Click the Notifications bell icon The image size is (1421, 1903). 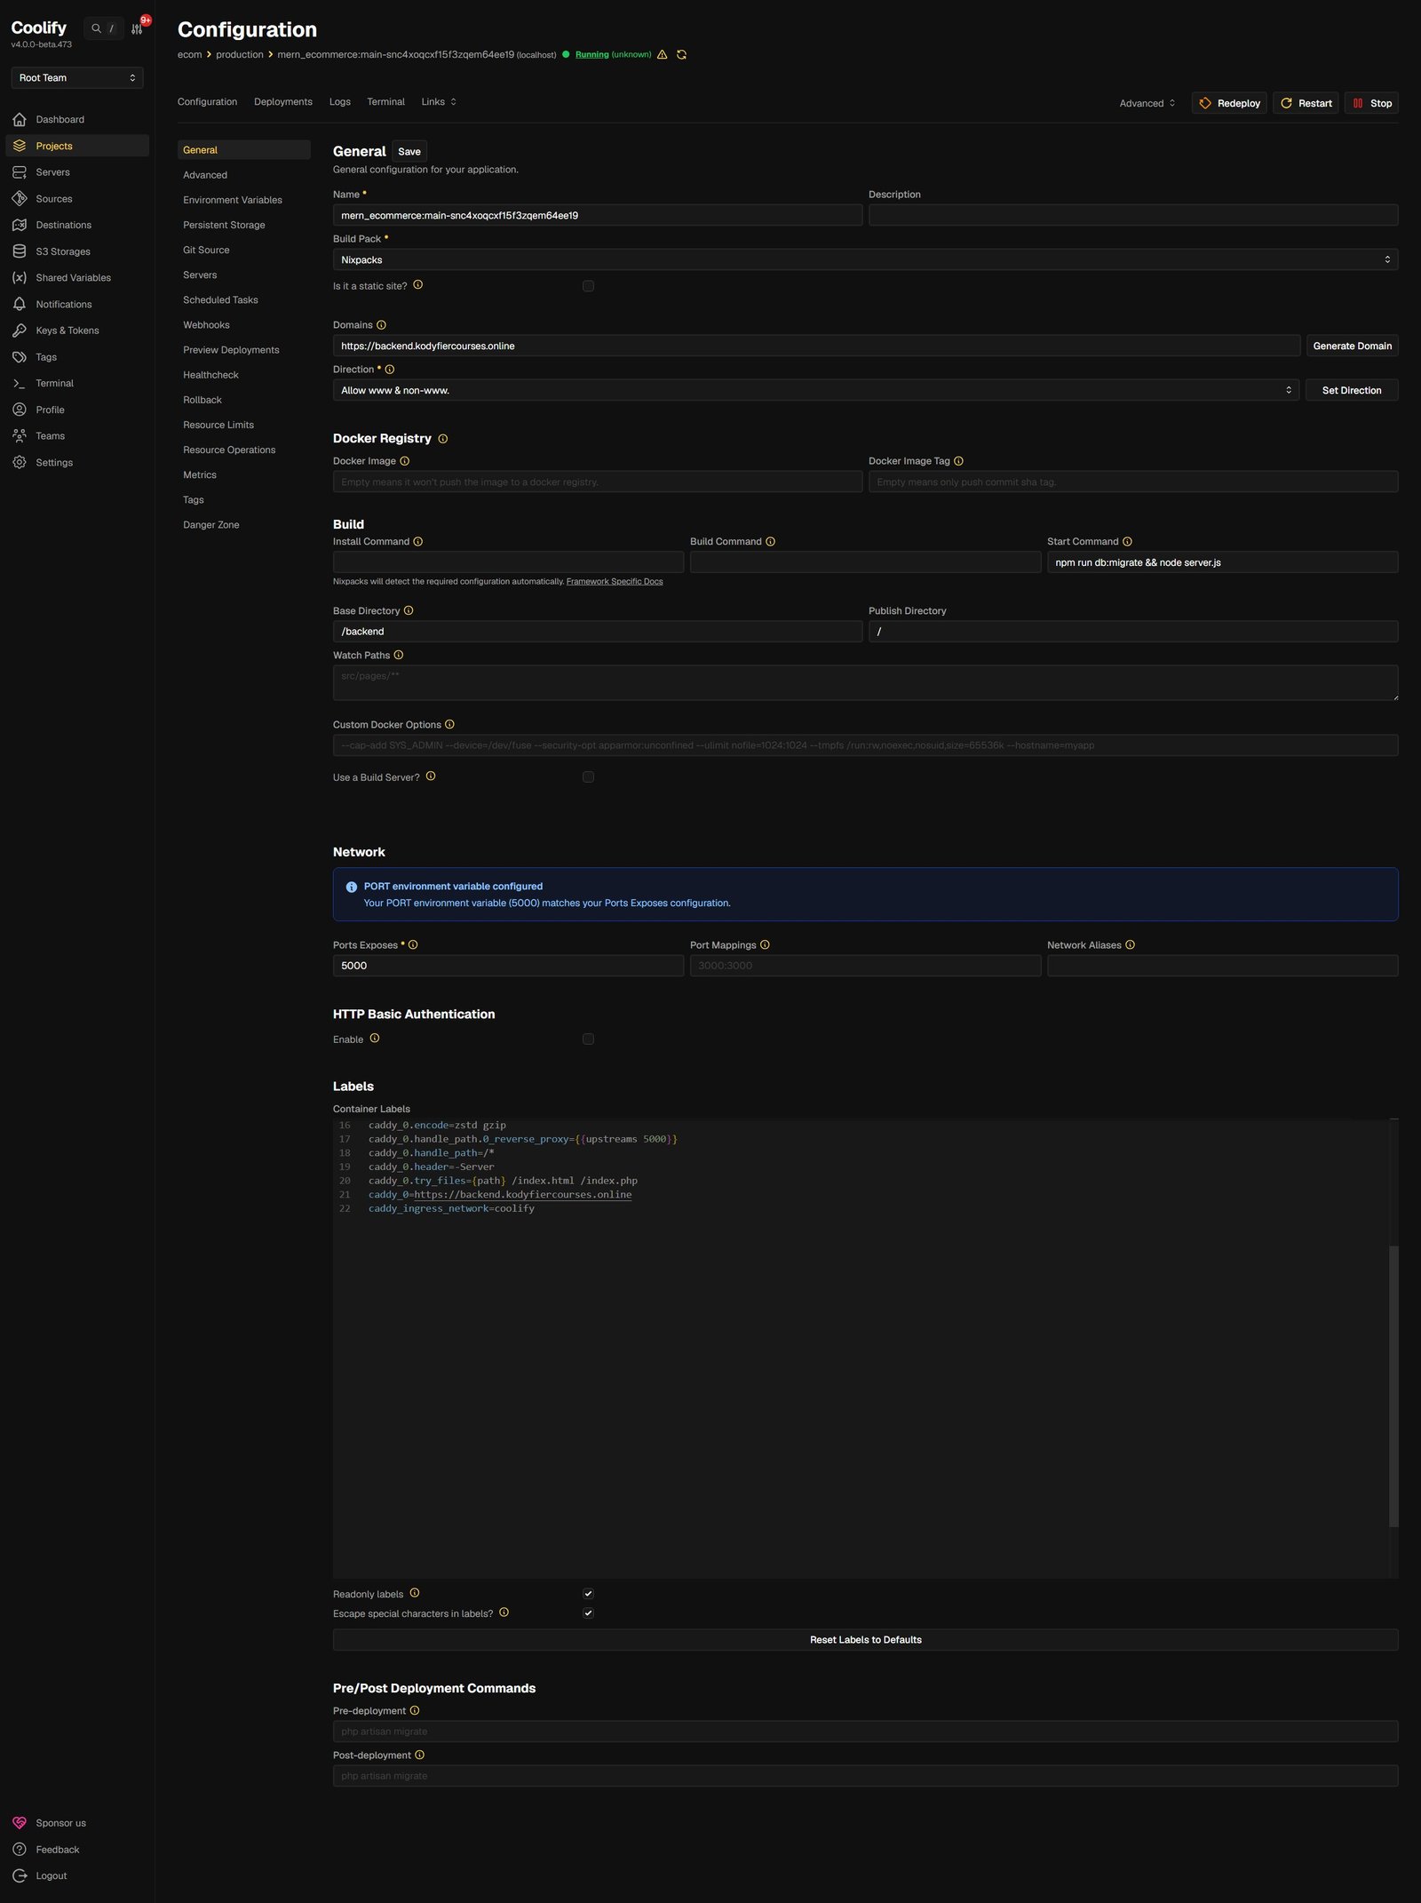coord(20,304)
